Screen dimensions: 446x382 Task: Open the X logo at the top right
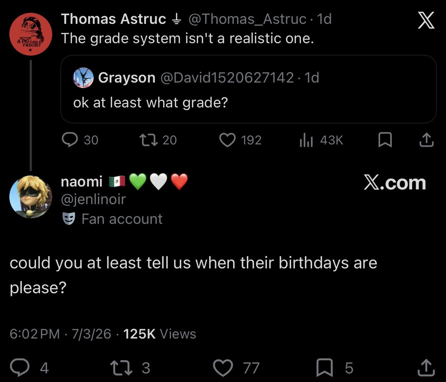426,21
